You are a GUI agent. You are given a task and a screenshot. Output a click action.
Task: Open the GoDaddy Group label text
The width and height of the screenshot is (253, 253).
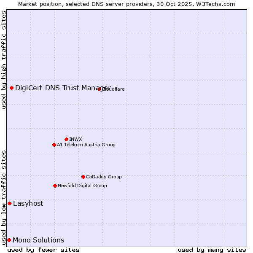pos(104,177)
